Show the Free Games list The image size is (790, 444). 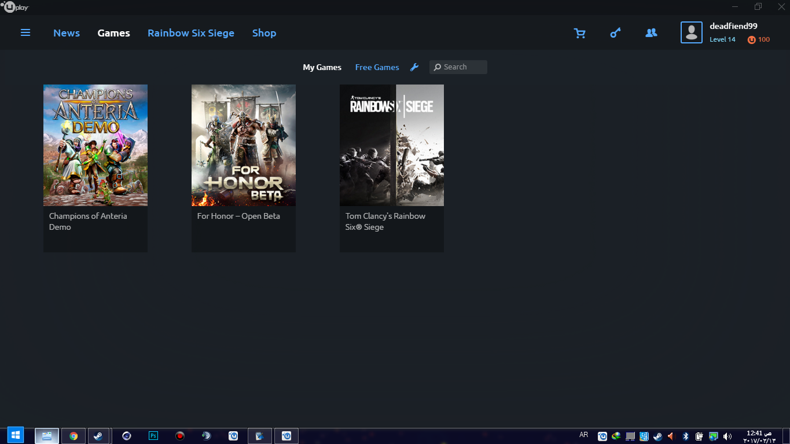377,67
